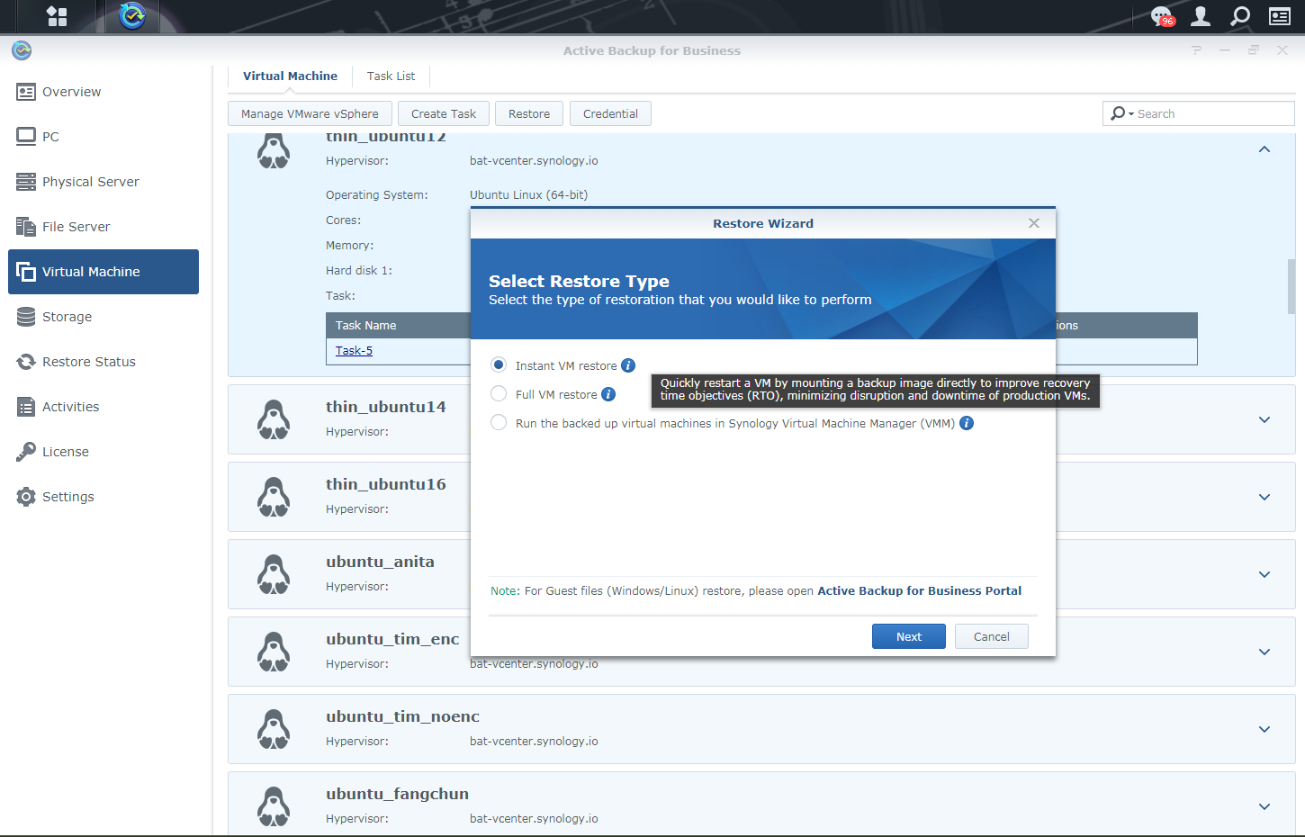1305x837 pixels.
Task: Open the Active Backup for Business Portal link
Action: pyautogui.click(x=919, y=591)
